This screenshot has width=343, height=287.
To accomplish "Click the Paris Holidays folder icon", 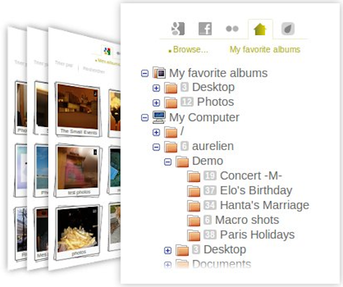I will (x=194, y=235).
